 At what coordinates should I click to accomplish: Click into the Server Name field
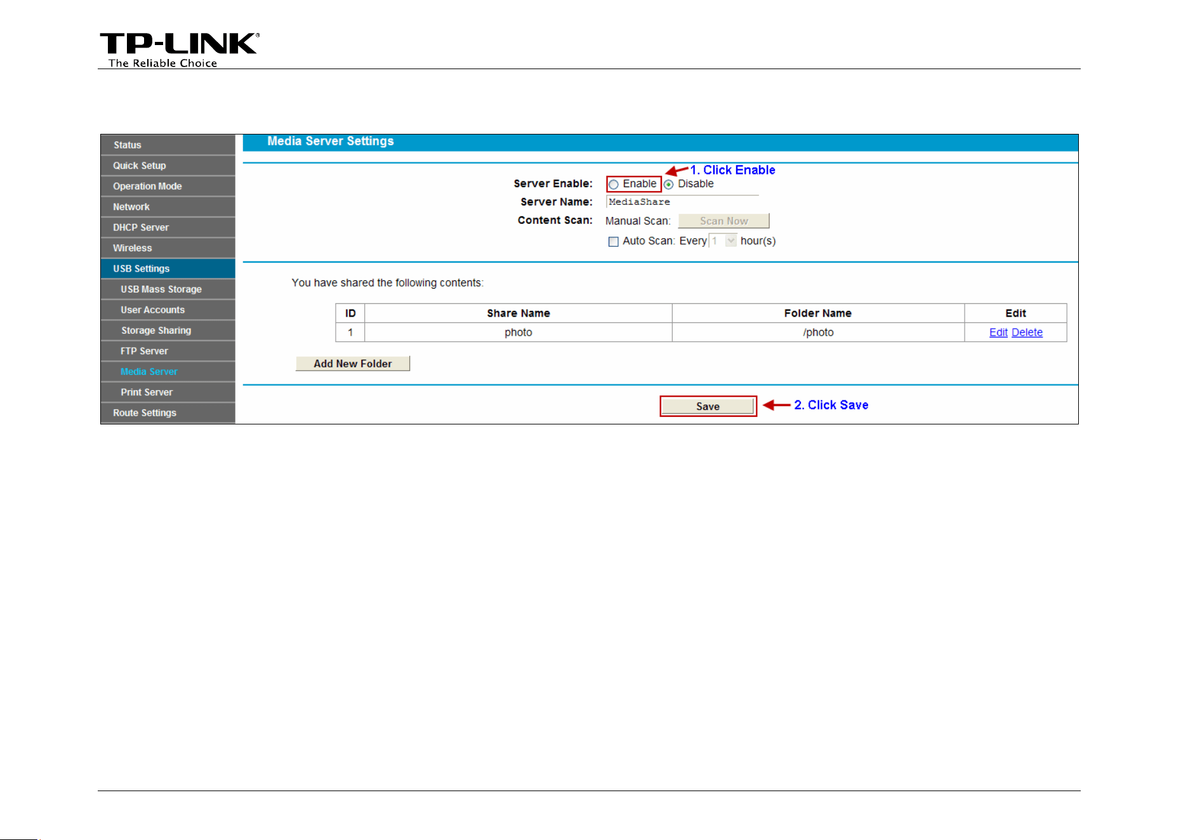click(x=682, y=202)
